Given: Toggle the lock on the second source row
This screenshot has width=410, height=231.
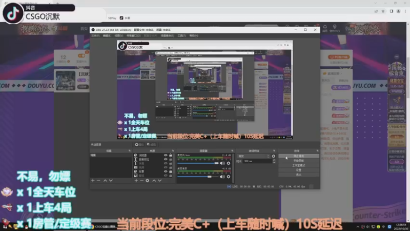Looking at the screenshot, I should pyautogui.click(x=171, y=159).
